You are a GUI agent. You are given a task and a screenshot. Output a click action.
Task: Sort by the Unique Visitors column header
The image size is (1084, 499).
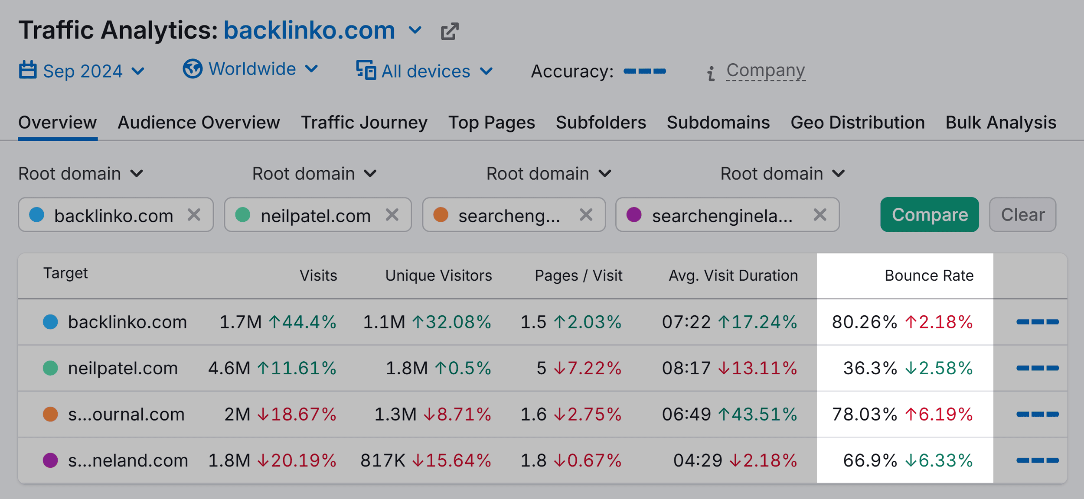pos(438,275)
